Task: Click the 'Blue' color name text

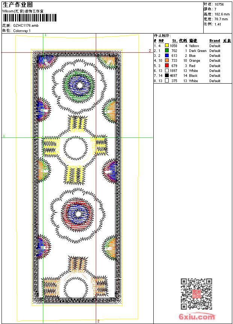Action: tap(192, 56)
